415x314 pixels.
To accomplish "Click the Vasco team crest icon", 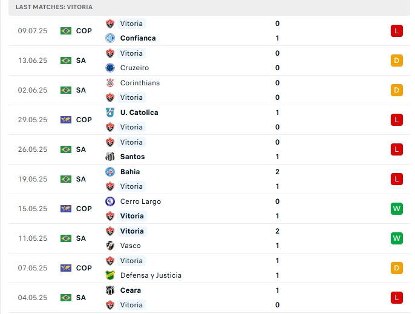I will (x=110, y=246).
